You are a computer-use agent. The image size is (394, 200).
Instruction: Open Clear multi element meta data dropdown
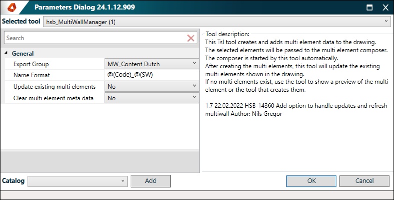pyautogui.click(x=152, y=98)
